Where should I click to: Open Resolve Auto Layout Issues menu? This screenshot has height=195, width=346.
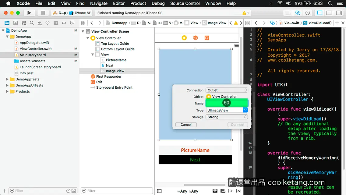click(x=239, y=191)
